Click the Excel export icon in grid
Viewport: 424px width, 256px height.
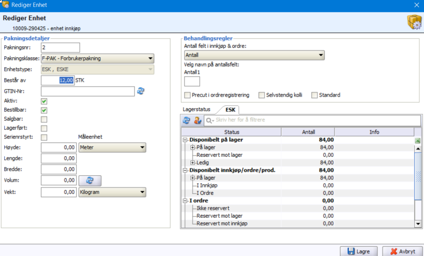(417, 141)
